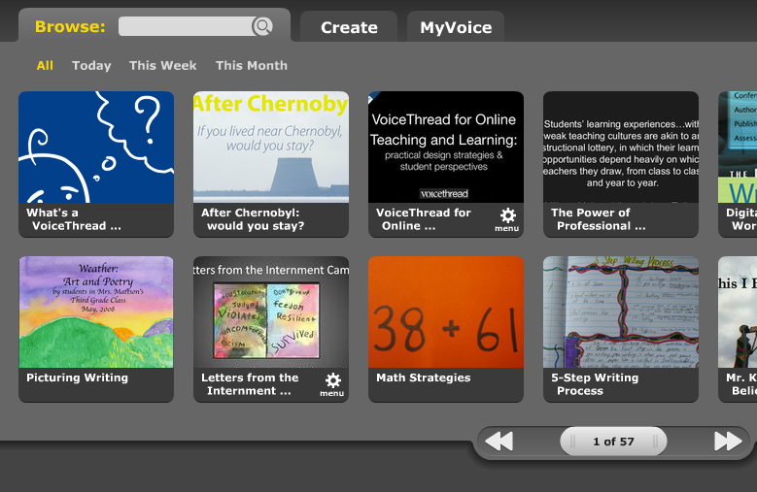This screenshot has height=492, width=757.
Task: Switch to the MyVoice tab
Action: [456, 27]
